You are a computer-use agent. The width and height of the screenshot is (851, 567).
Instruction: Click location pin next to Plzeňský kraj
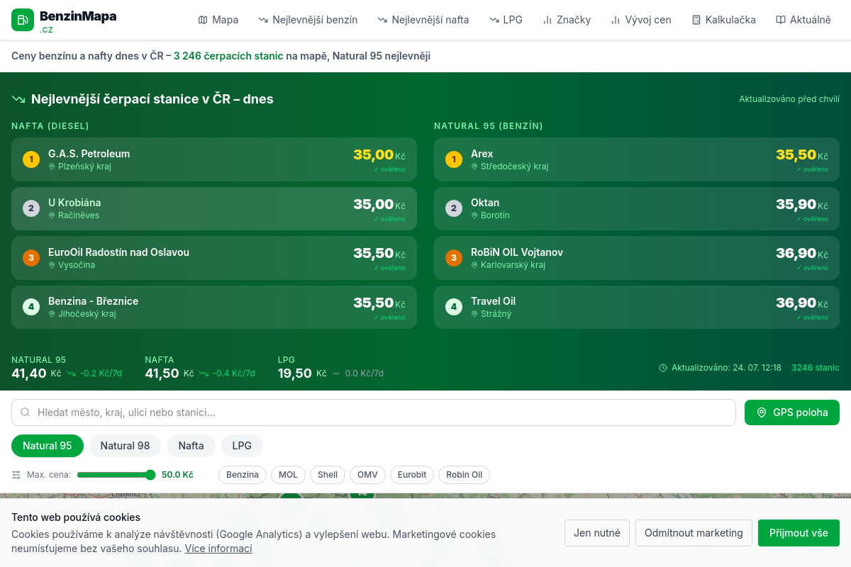[52, 167]
